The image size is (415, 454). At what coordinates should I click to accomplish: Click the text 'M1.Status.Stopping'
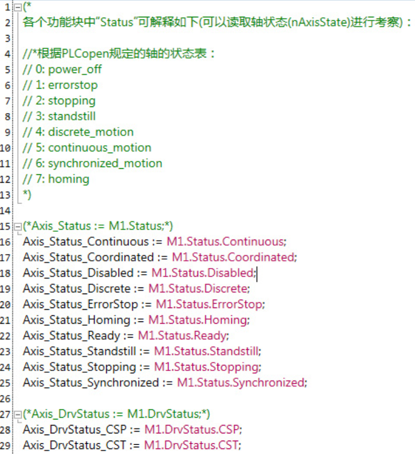coord(206,367)
